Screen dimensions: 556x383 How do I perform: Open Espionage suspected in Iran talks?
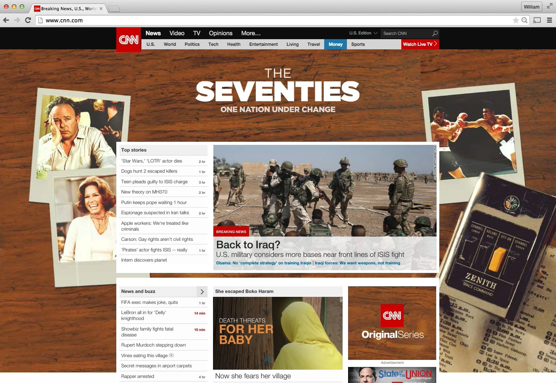155,213
